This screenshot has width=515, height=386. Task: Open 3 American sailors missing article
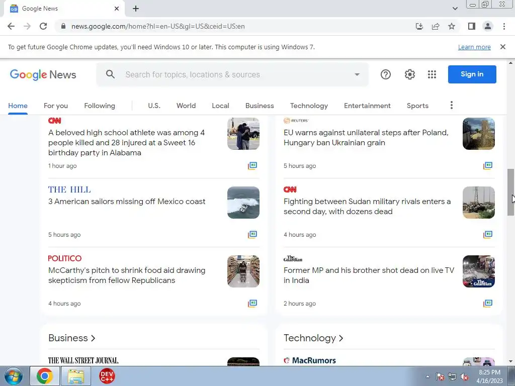pos(127,202)
